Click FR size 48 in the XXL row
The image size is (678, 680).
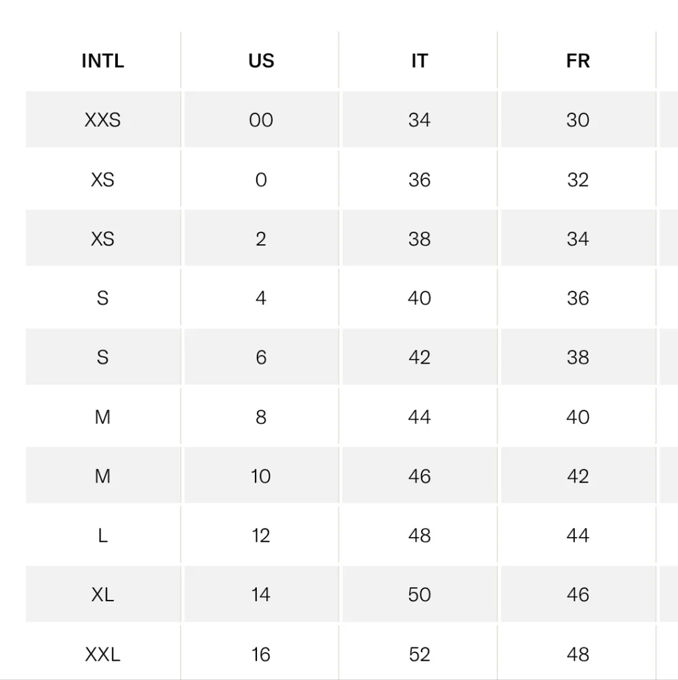pyautogui.click(x=578, y=654)
